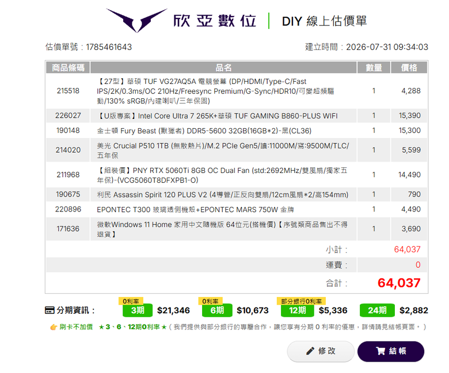Select the 3期 installment badge
This screenshot has height=373, width=449.
(138, 310)
